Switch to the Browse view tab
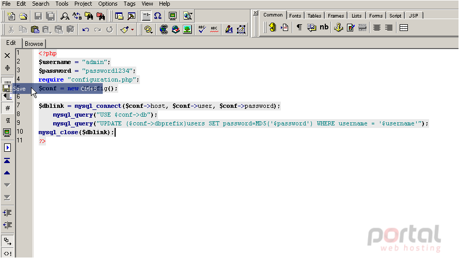 tap(34, 44)
